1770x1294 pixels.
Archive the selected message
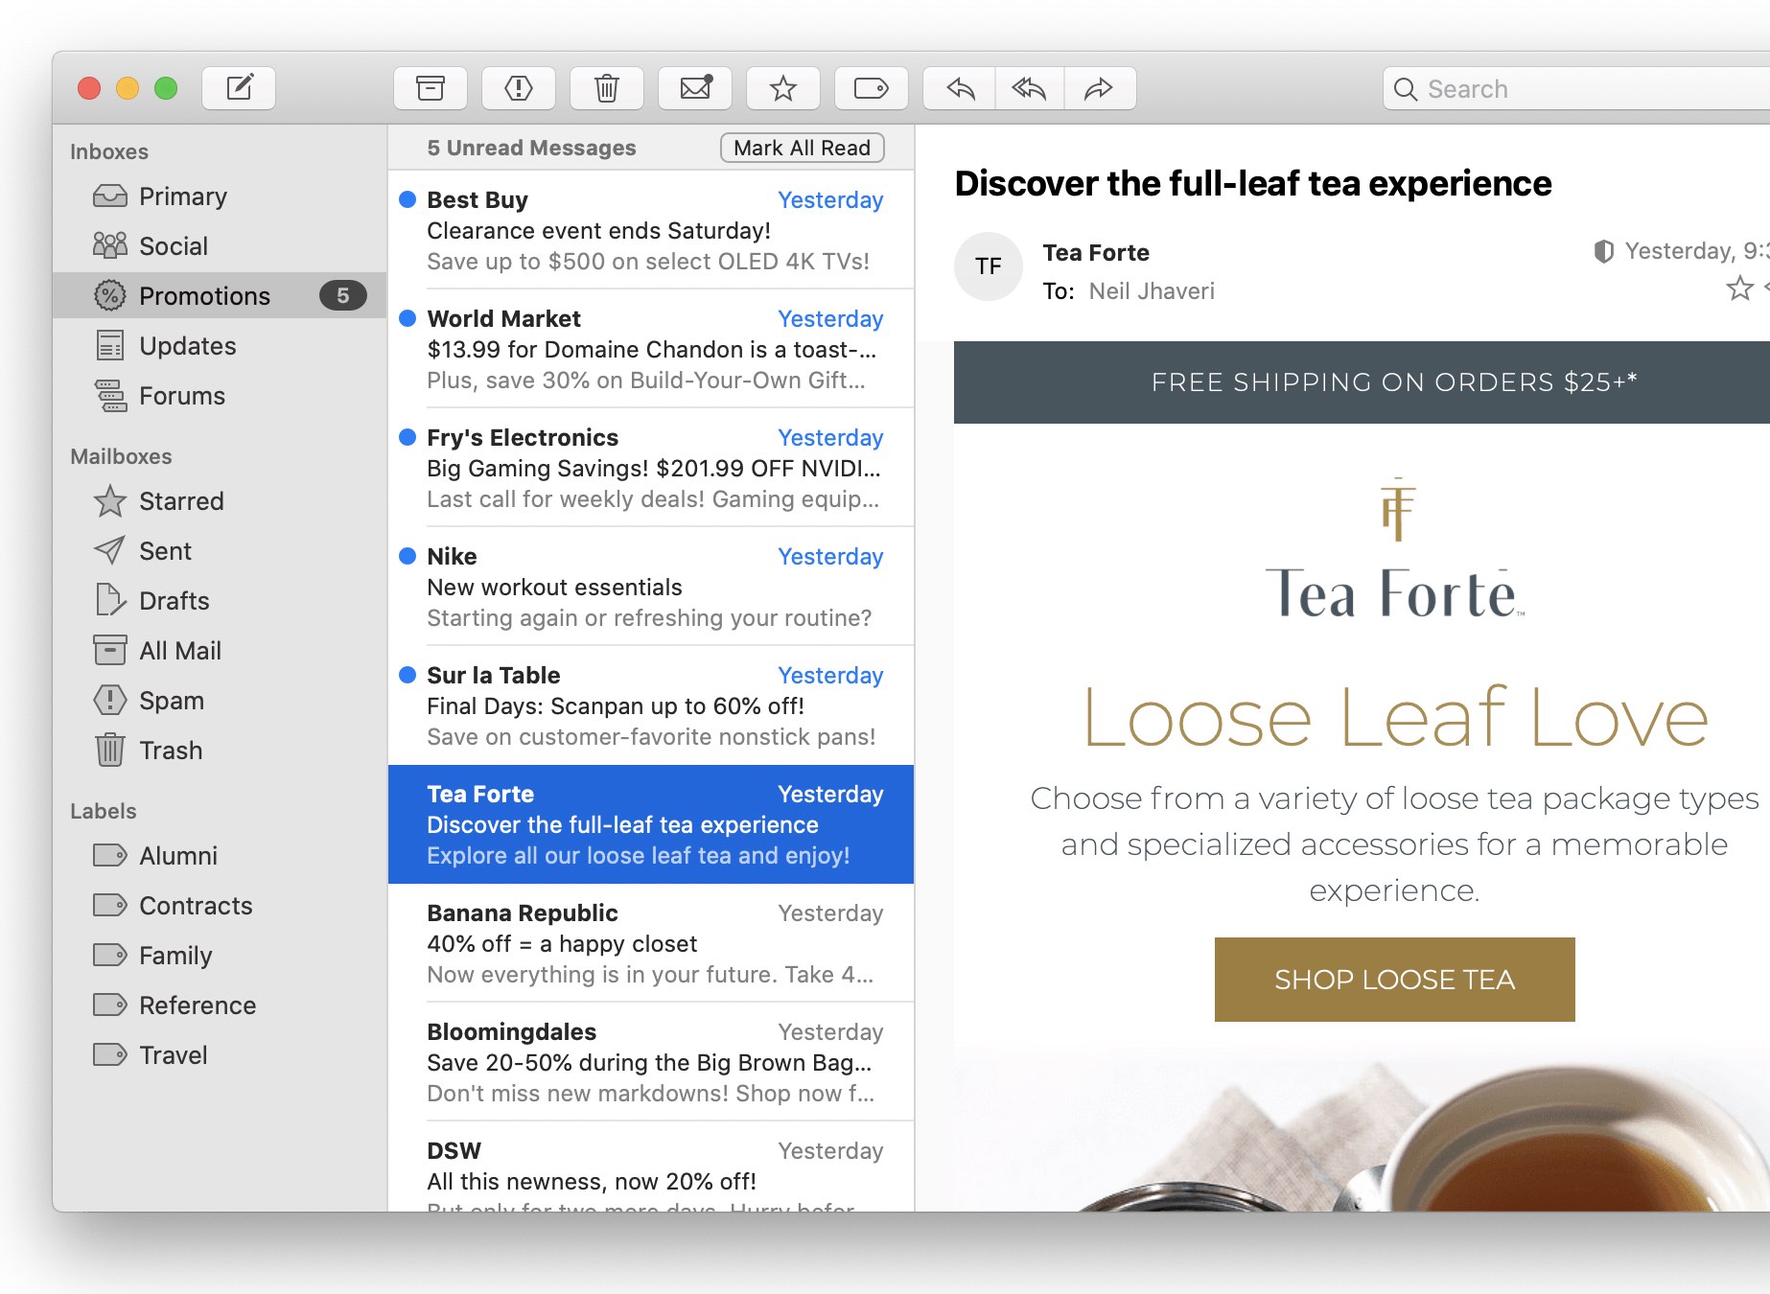point(431,88)
